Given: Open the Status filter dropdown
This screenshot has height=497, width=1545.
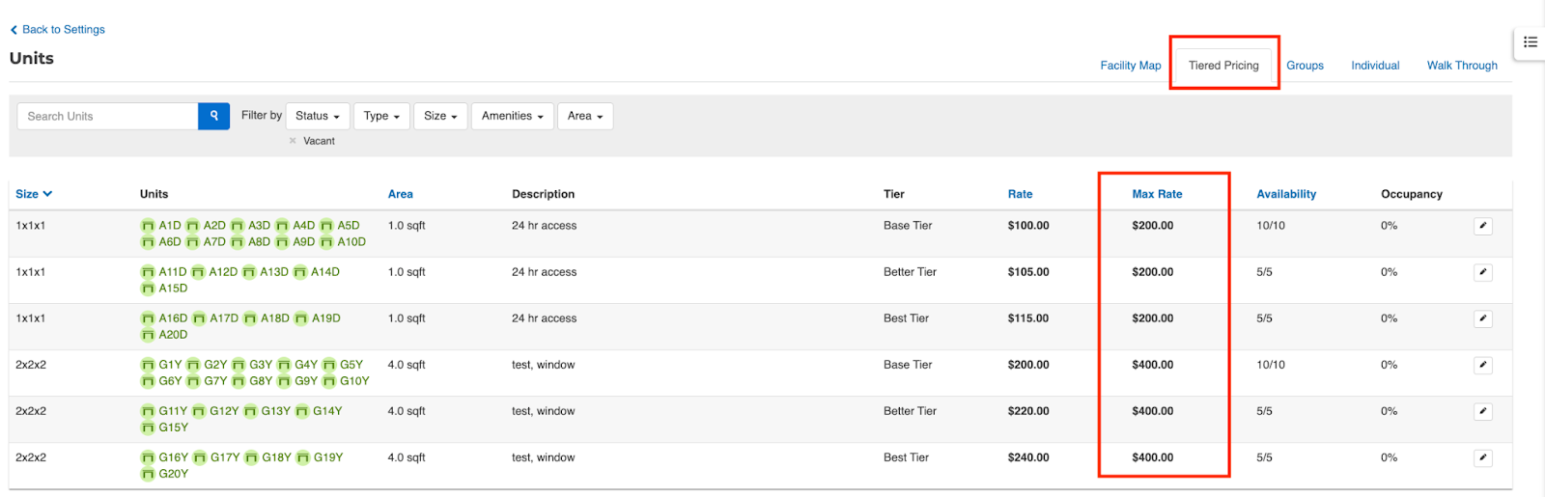Looking at the screenshot, I should [318, 116].
